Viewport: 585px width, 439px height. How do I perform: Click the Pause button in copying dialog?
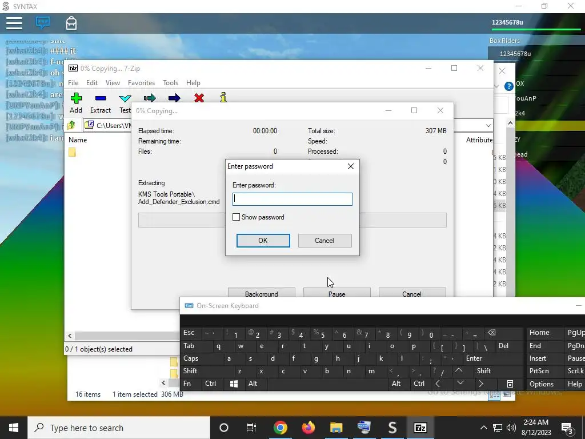[337, 293]
